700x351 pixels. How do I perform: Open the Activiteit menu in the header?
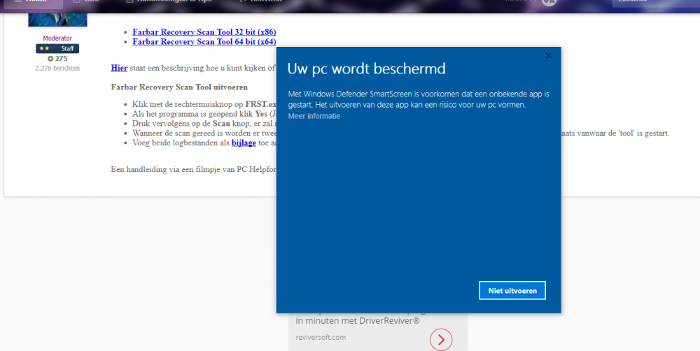(260, 2)
